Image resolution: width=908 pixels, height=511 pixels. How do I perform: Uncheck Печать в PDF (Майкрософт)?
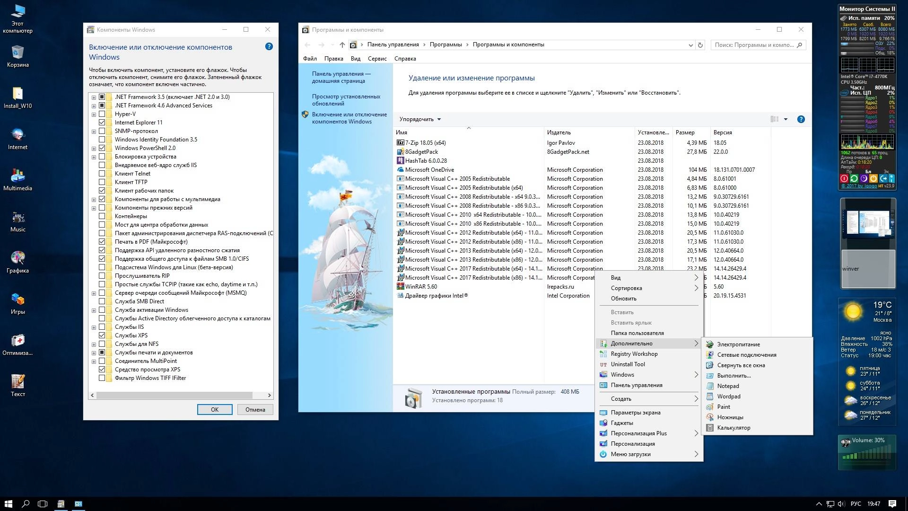click(x=102, y=242)
